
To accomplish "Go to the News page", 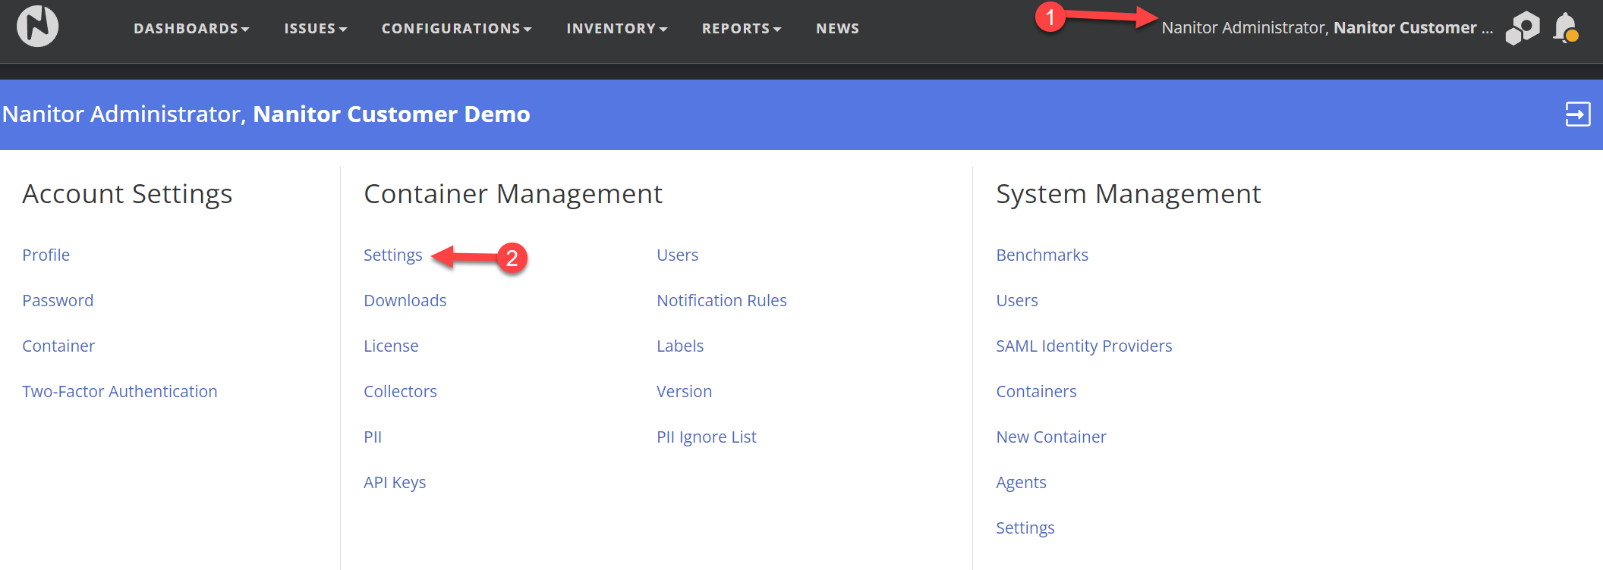I will coord(837,29).
